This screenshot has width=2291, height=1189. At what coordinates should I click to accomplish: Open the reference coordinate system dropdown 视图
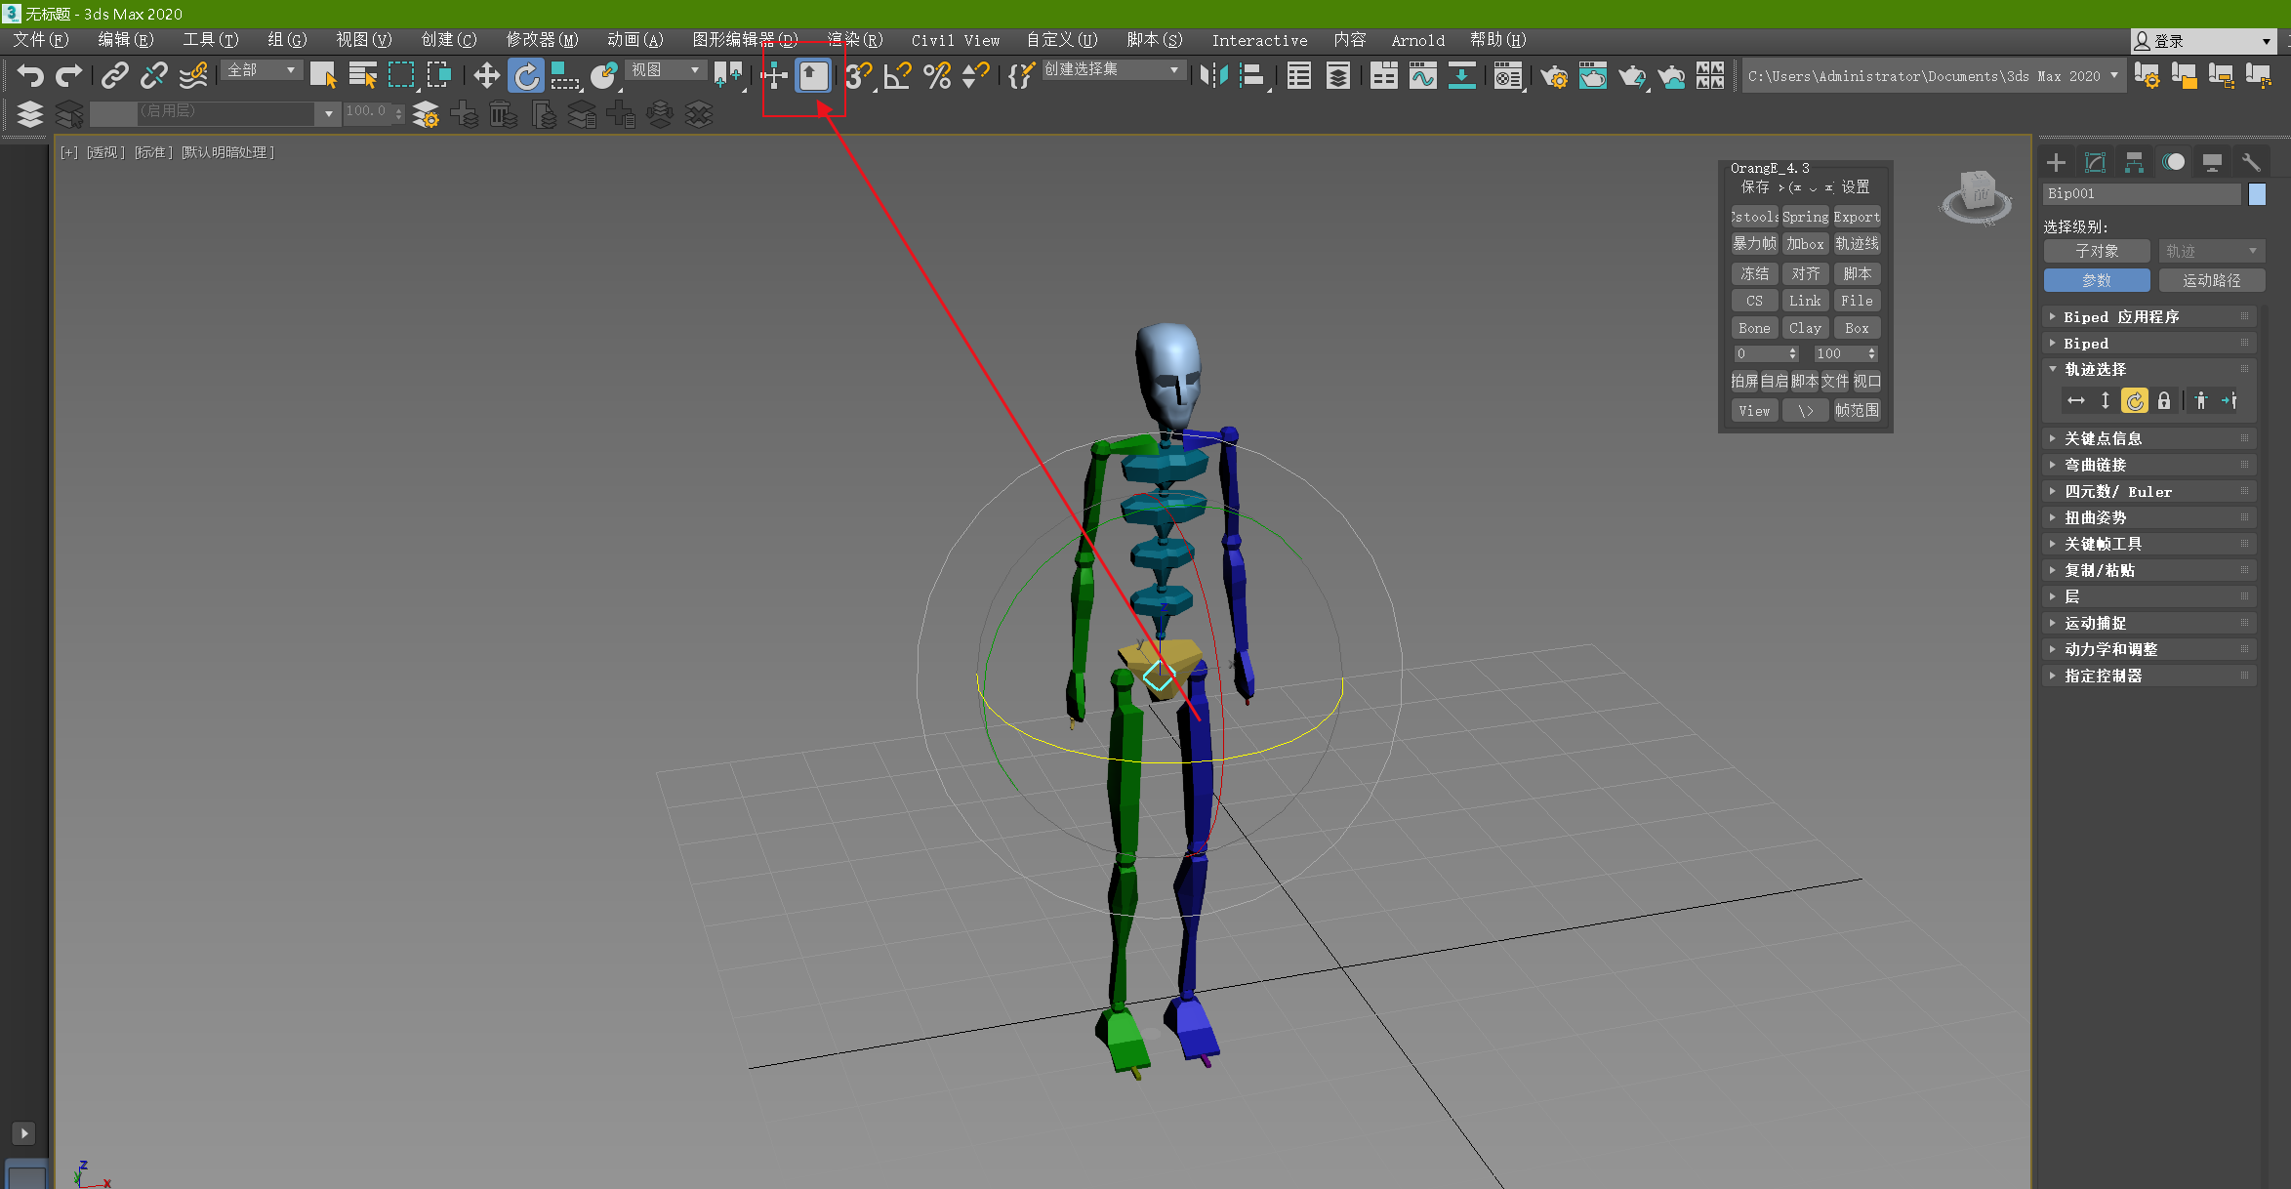(666, 70)
